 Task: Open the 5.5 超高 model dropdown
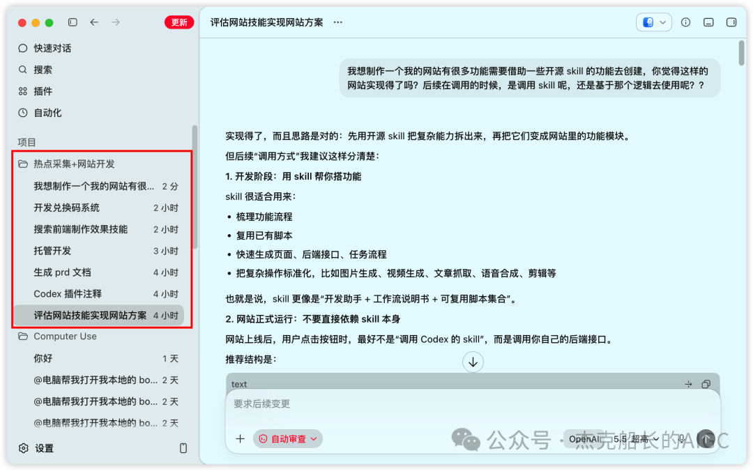pos(636,439)
